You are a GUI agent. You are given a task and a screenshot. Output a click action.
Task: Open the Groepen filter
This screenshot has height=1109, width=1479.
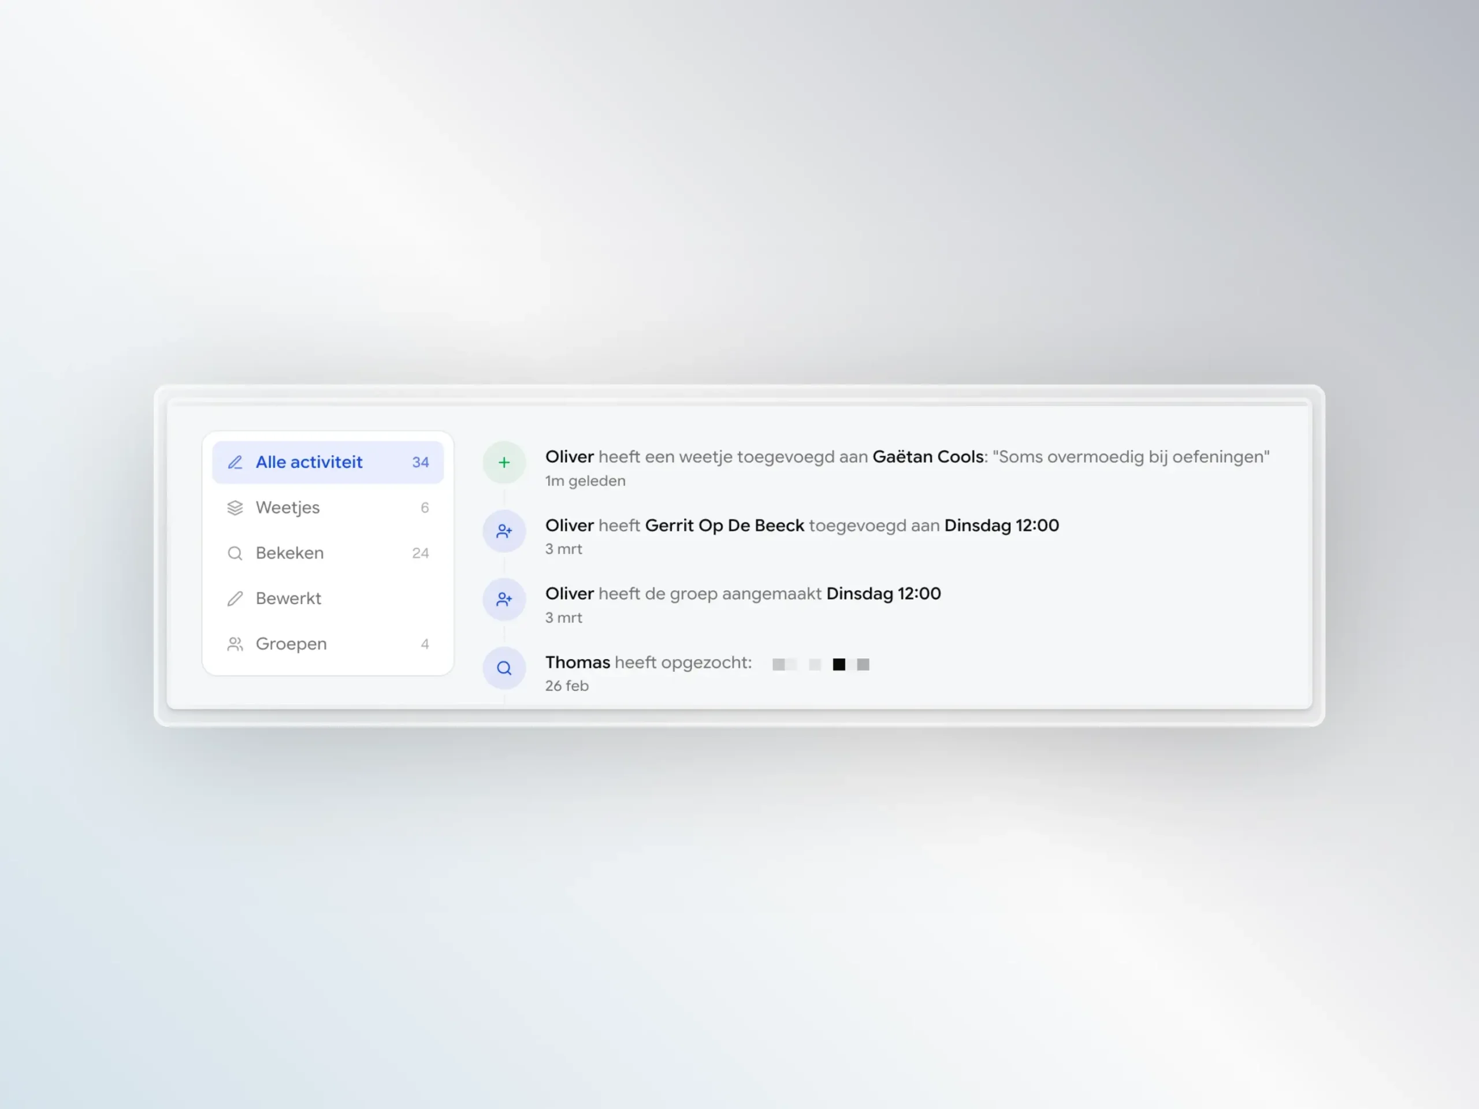(x=328, y=644)
